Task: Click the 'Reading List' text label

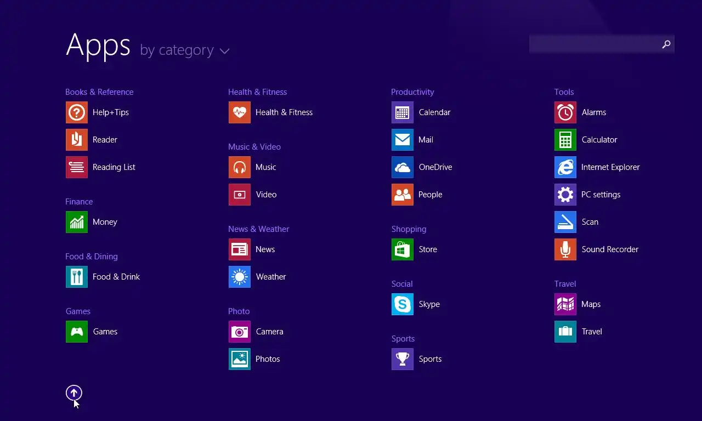Action: coord(114,167)
